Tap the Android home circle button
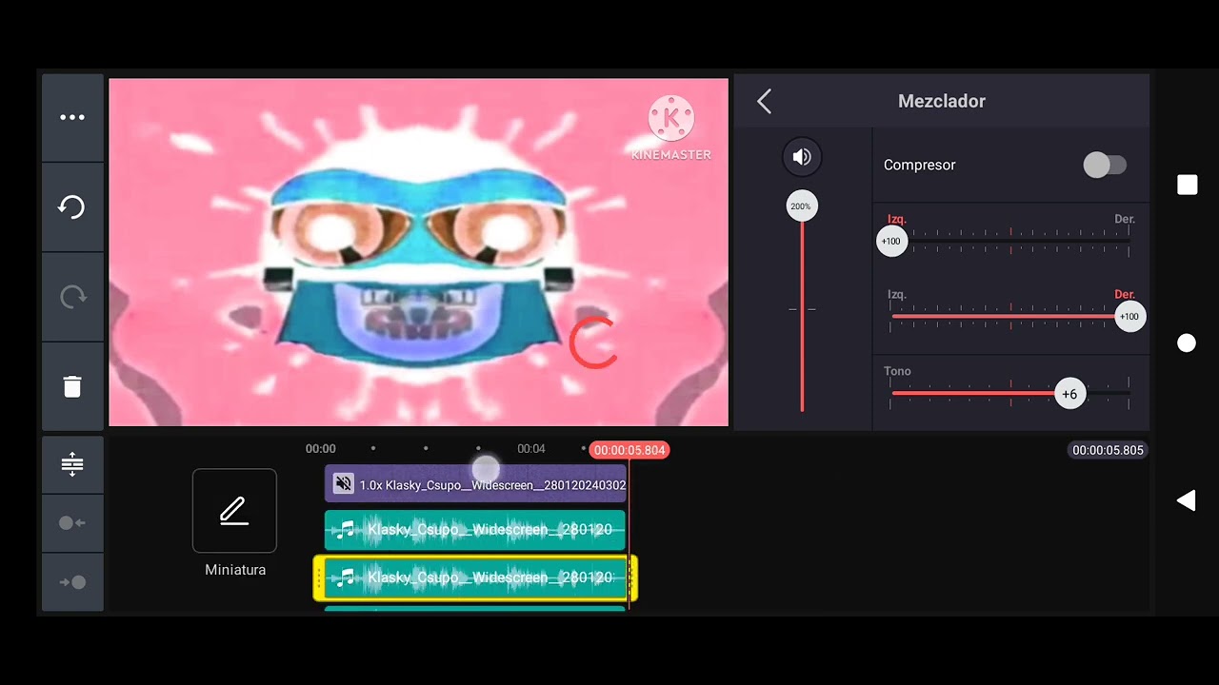Viewport: 1219px width, 685px height. pos(1187,343)
